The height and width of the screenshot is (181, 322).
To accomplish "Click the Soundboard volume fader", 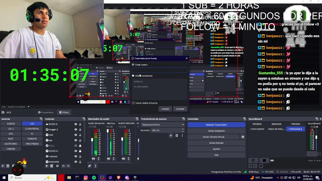I will click(x=316, y=137).
